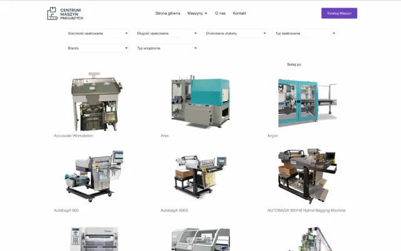This screenshot has height=251, width=401.
Task: Click the Centrum Maszyn Pakujących logo
Action: pyautogui.click(x=65, y=14)
